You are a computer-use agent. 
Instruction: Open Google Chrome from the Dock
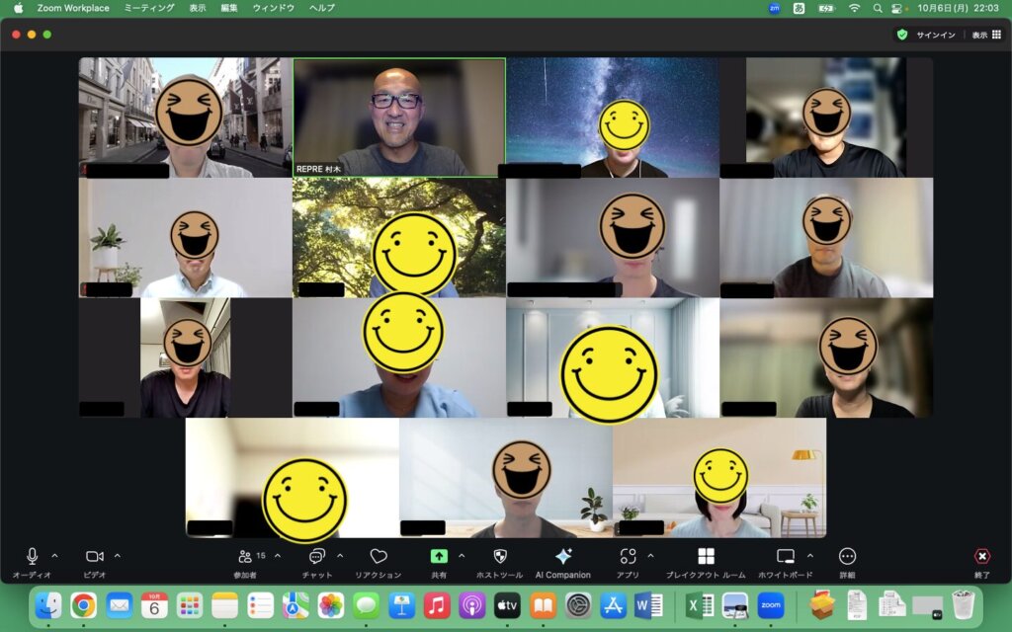tap(83, 604)
